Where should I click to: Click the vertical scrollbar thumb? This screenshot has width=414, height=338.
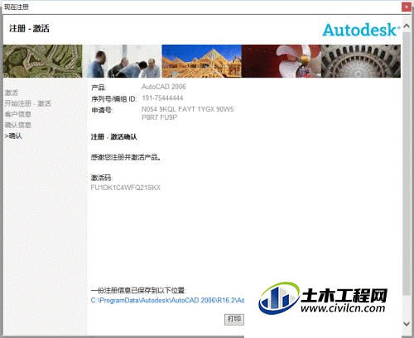407,163
